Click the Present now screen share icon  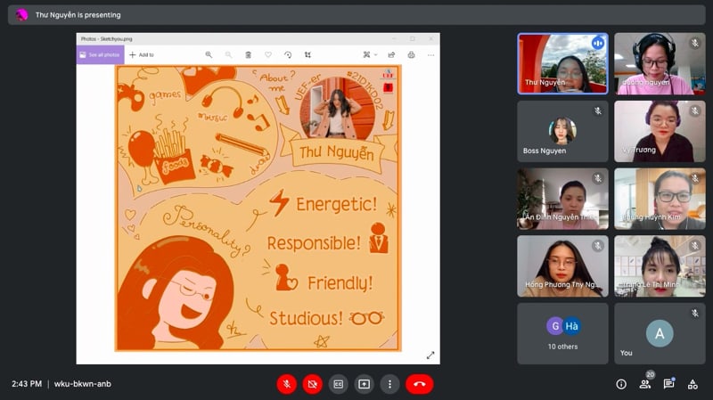365,384
